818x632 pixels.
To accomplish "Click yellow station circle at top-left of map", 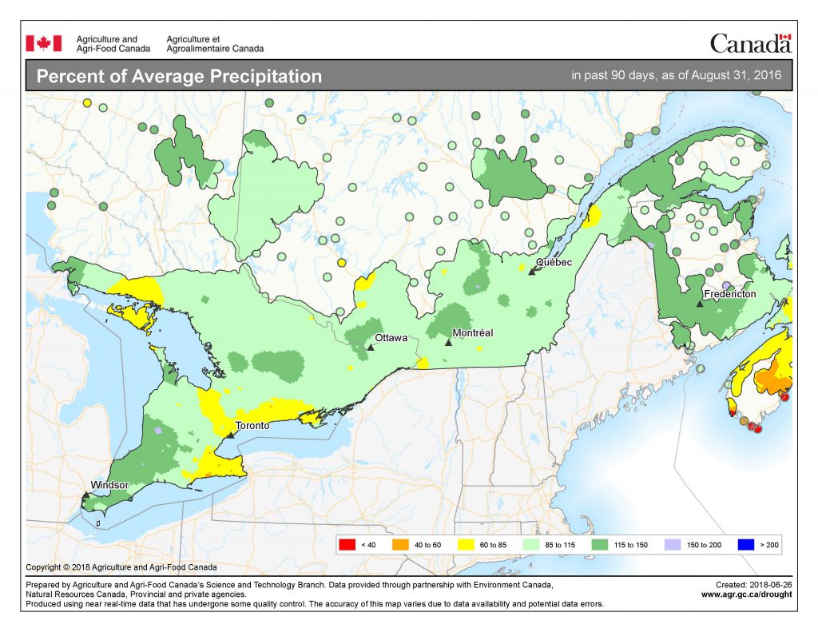I will coord(87,103).
